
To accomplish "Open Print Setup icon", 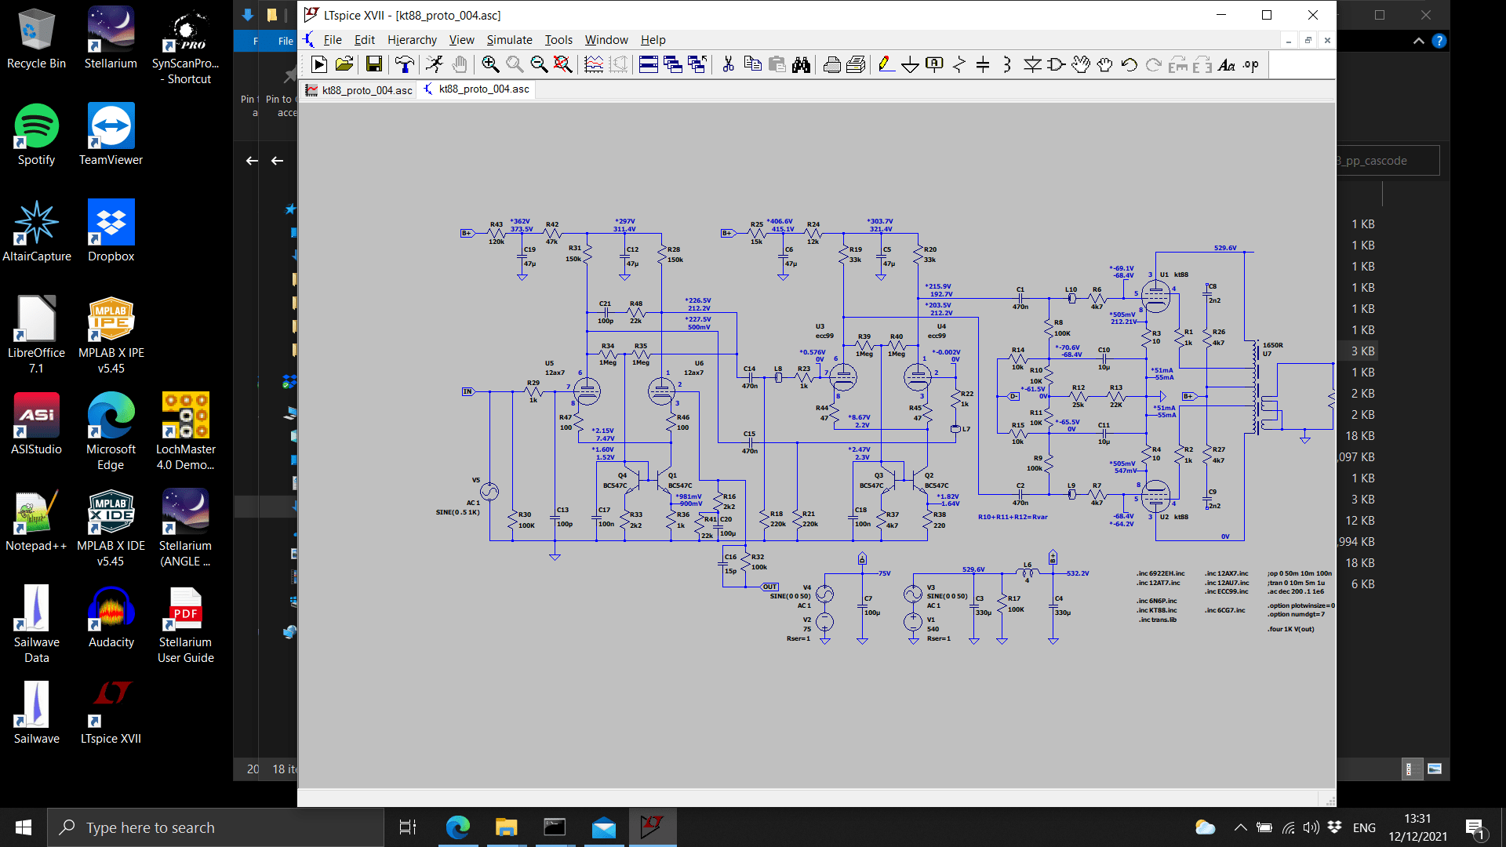I will [x=856, y=65].
